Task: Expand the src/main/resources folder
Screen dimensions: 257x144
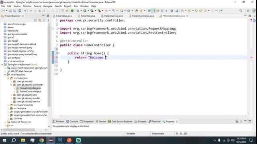Action: 8,105
